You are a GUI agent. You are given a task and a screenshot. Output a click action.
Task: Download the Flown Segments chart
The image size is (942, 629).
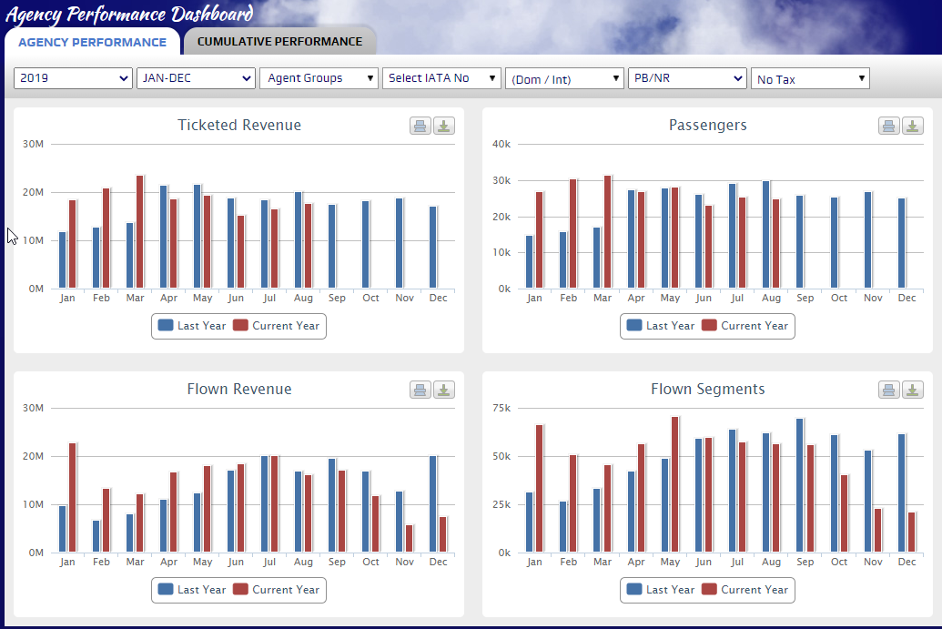point(912,390)
